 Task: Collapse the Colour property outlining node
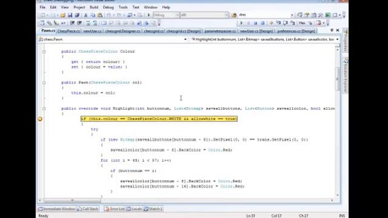(44, 51)
